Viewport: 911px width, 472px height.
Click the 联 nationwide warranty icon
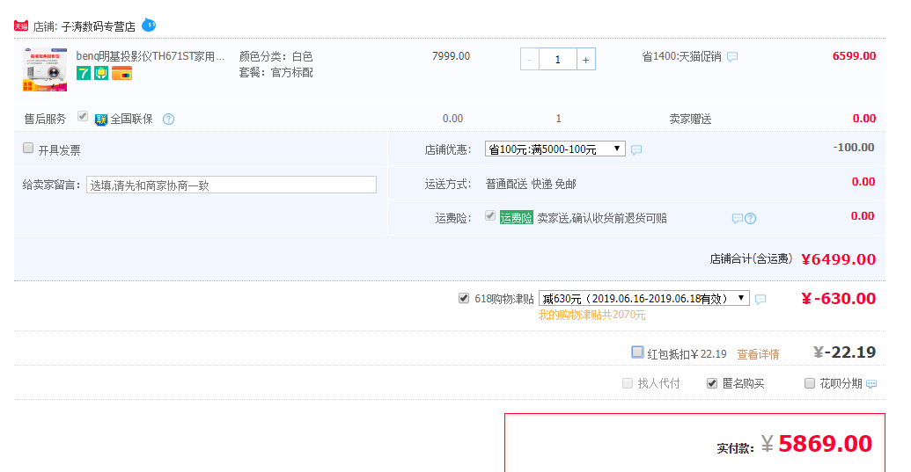(x=101, y=120)
